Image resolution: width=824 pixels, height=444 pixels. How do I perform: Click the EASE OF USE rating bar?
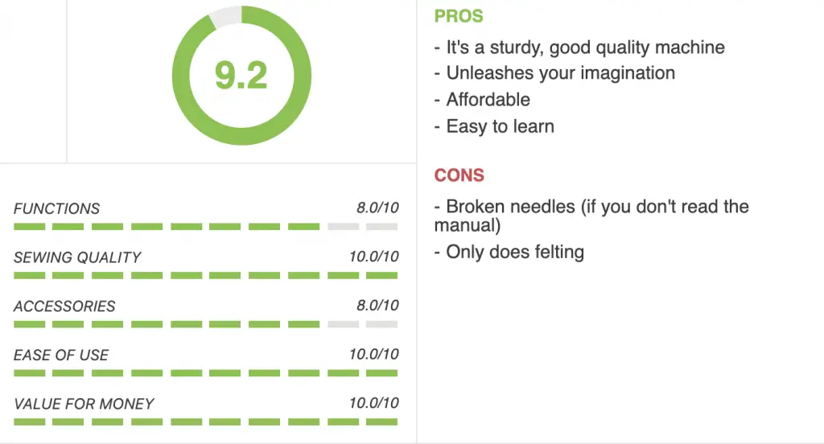tap(205, 373)
